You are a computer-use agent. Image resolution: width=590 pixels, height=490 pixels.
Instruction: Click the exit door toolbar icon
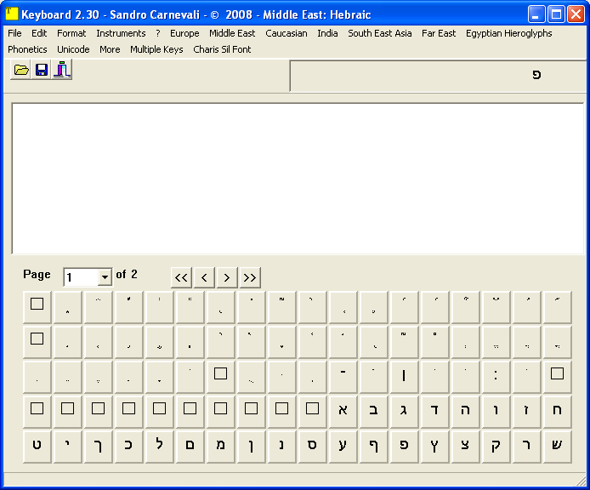[62, 70]
